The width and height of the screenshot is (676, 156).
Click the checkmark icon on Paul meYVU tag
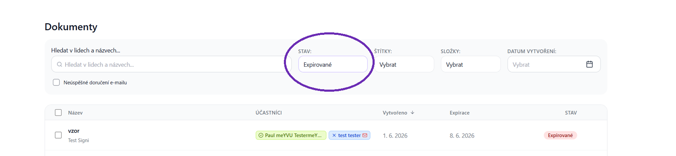click(261, 135)
